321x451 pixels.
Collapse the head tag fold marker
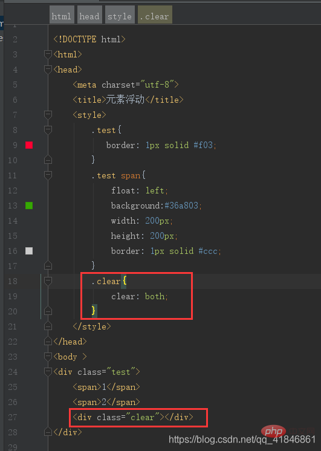coord(48,70)
